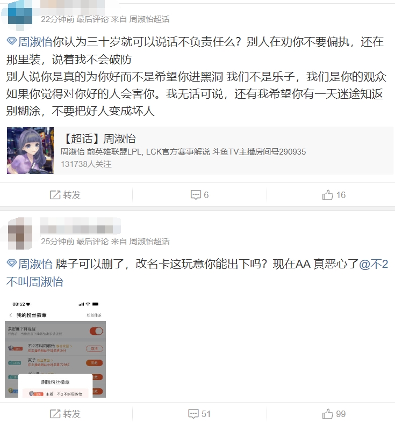This screenshot has height=424, width=395.
Task: Enlarge the fan badge screenshot image
Action: click(55, 348)
